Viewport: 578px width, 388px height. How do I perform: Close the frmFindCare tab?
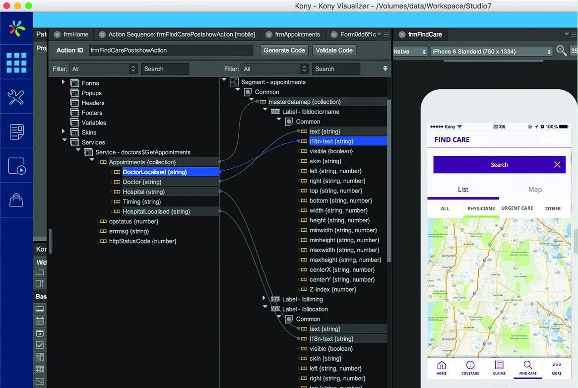pos(402,35)
